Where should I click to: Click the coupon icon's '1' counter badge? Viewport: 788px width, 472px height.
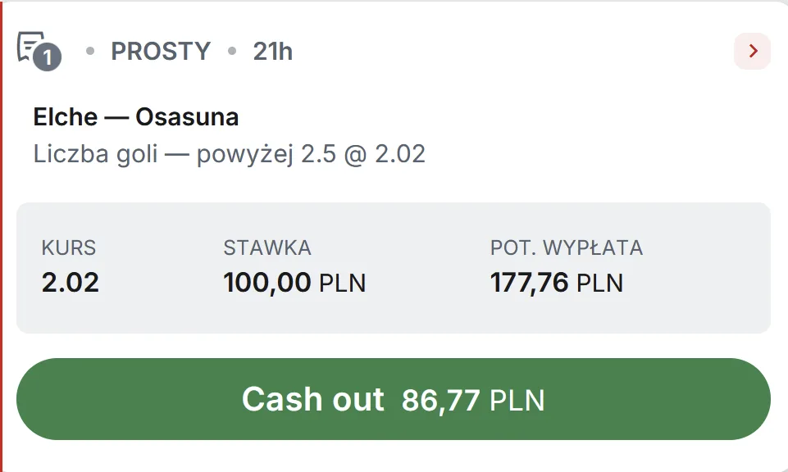coord(46,57)
